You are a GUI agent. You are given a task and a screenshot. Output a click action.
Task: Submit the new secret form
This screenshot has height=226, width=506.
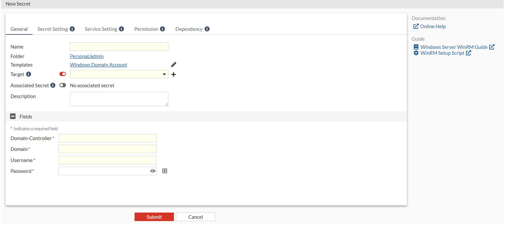click(x=154, y=217)
